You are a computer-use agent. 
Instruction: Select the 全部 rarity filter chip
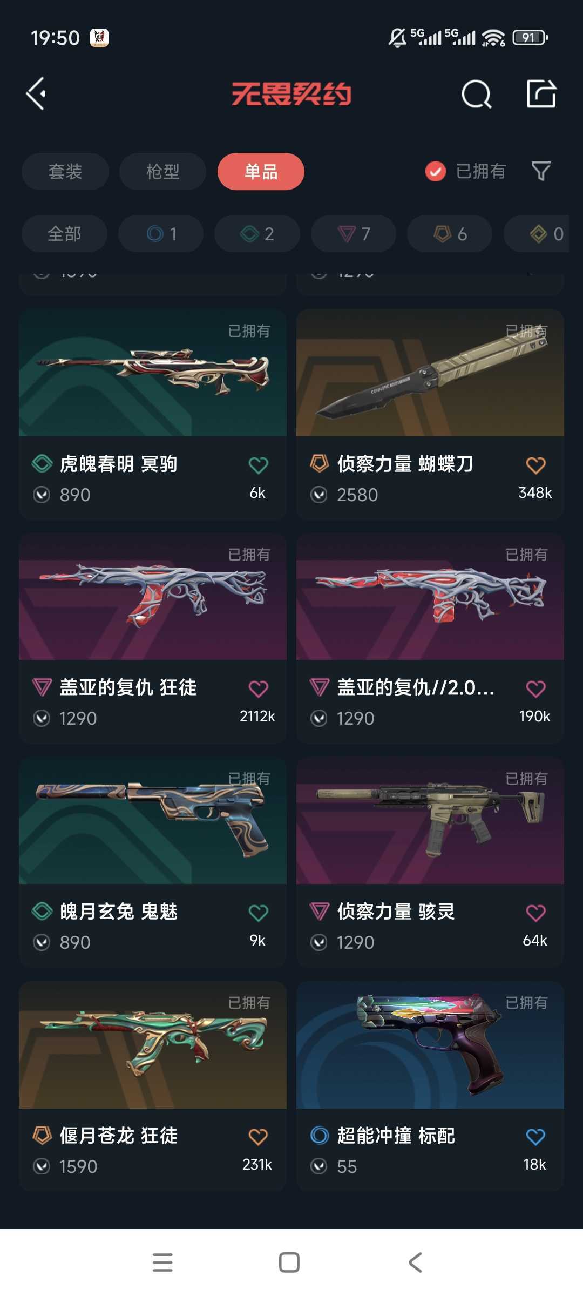point(64,234)
